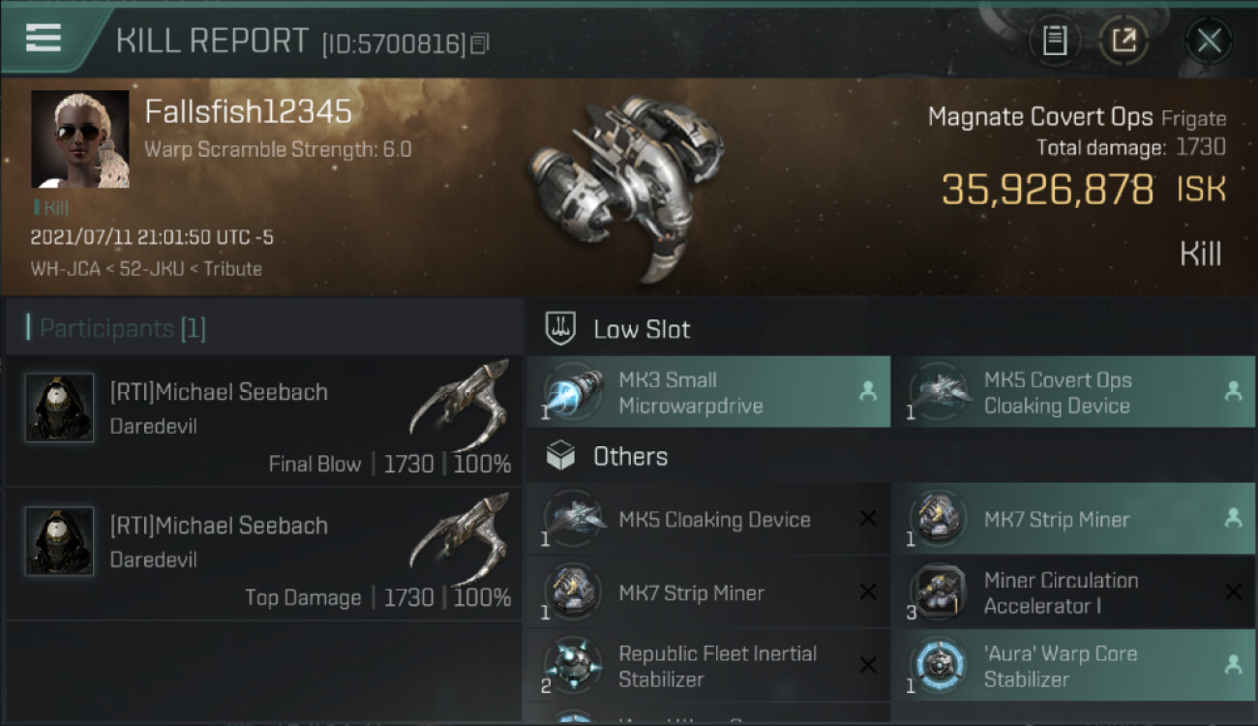Click the Fallsfish12345 pilot name
1258x726 pixels.
coord(248,112)
